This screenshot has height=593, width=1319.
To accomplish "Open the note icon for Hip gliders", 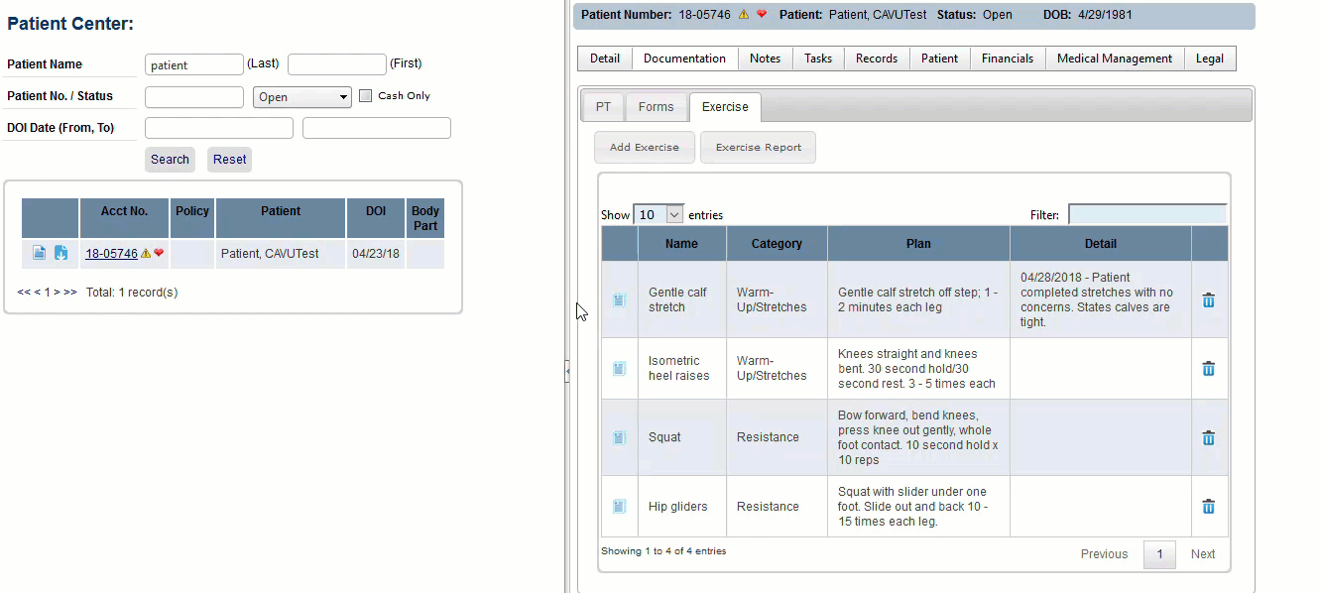I will (x=619, y=507).
